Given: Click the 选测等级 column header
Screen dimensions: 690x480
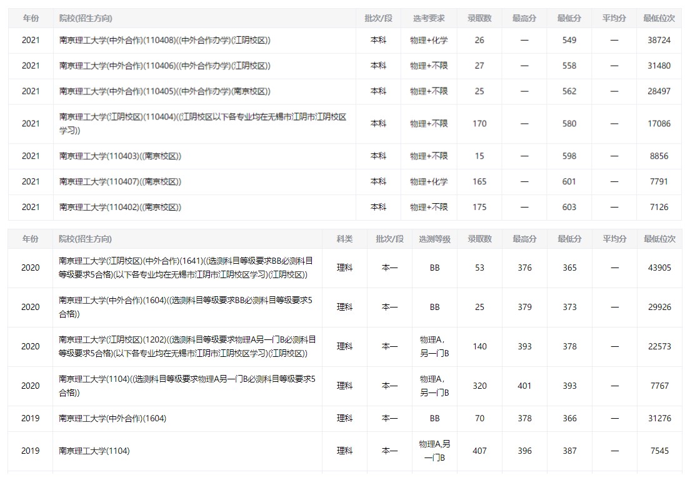Looking at the screenshot, I should pyautogui.click(x=434, y=239).
